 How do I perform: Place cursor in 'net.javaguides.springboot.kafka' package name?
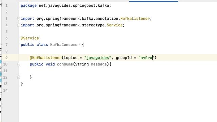point(74,6)
